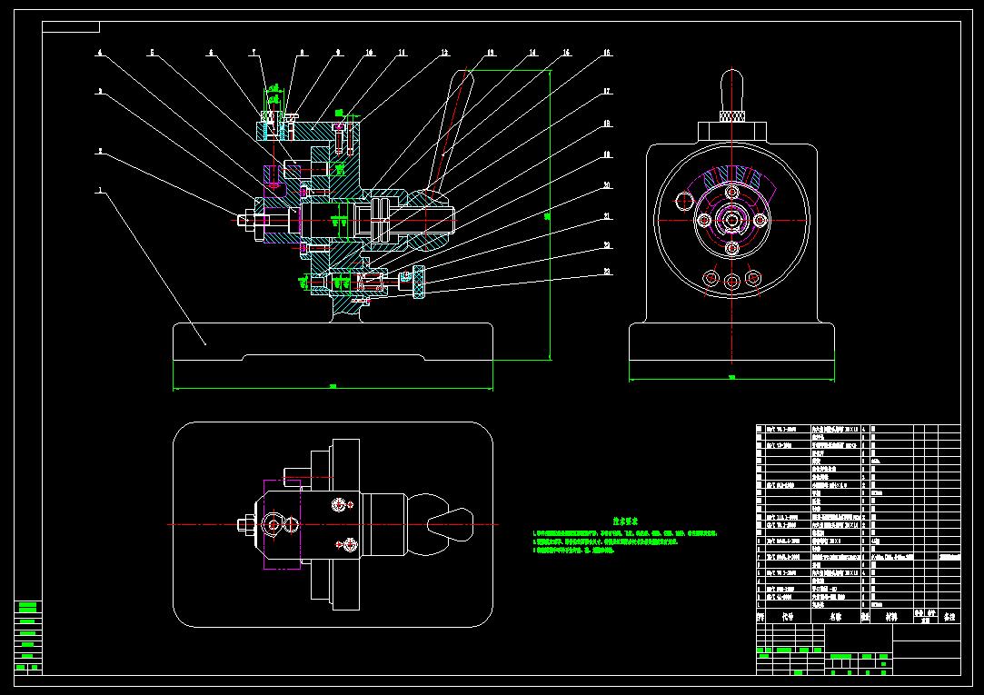Viewport: 984px width, 695px height.
Task: Select the base width dimension under the front view
Action: [x=333, y=388]
